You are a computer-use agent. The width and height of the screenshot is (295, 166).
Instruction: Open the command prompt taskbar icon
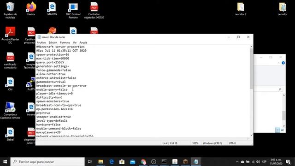pyautogui.click(x=164, y=162)
